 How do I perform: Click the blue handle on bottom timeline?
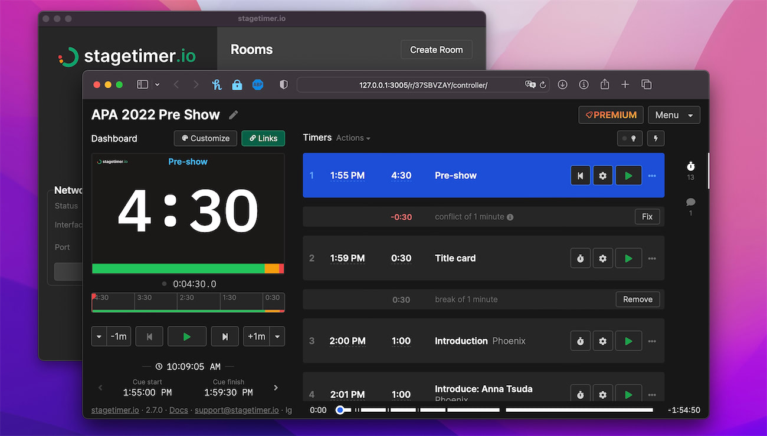pyautogui.click(x=340, y=410)
